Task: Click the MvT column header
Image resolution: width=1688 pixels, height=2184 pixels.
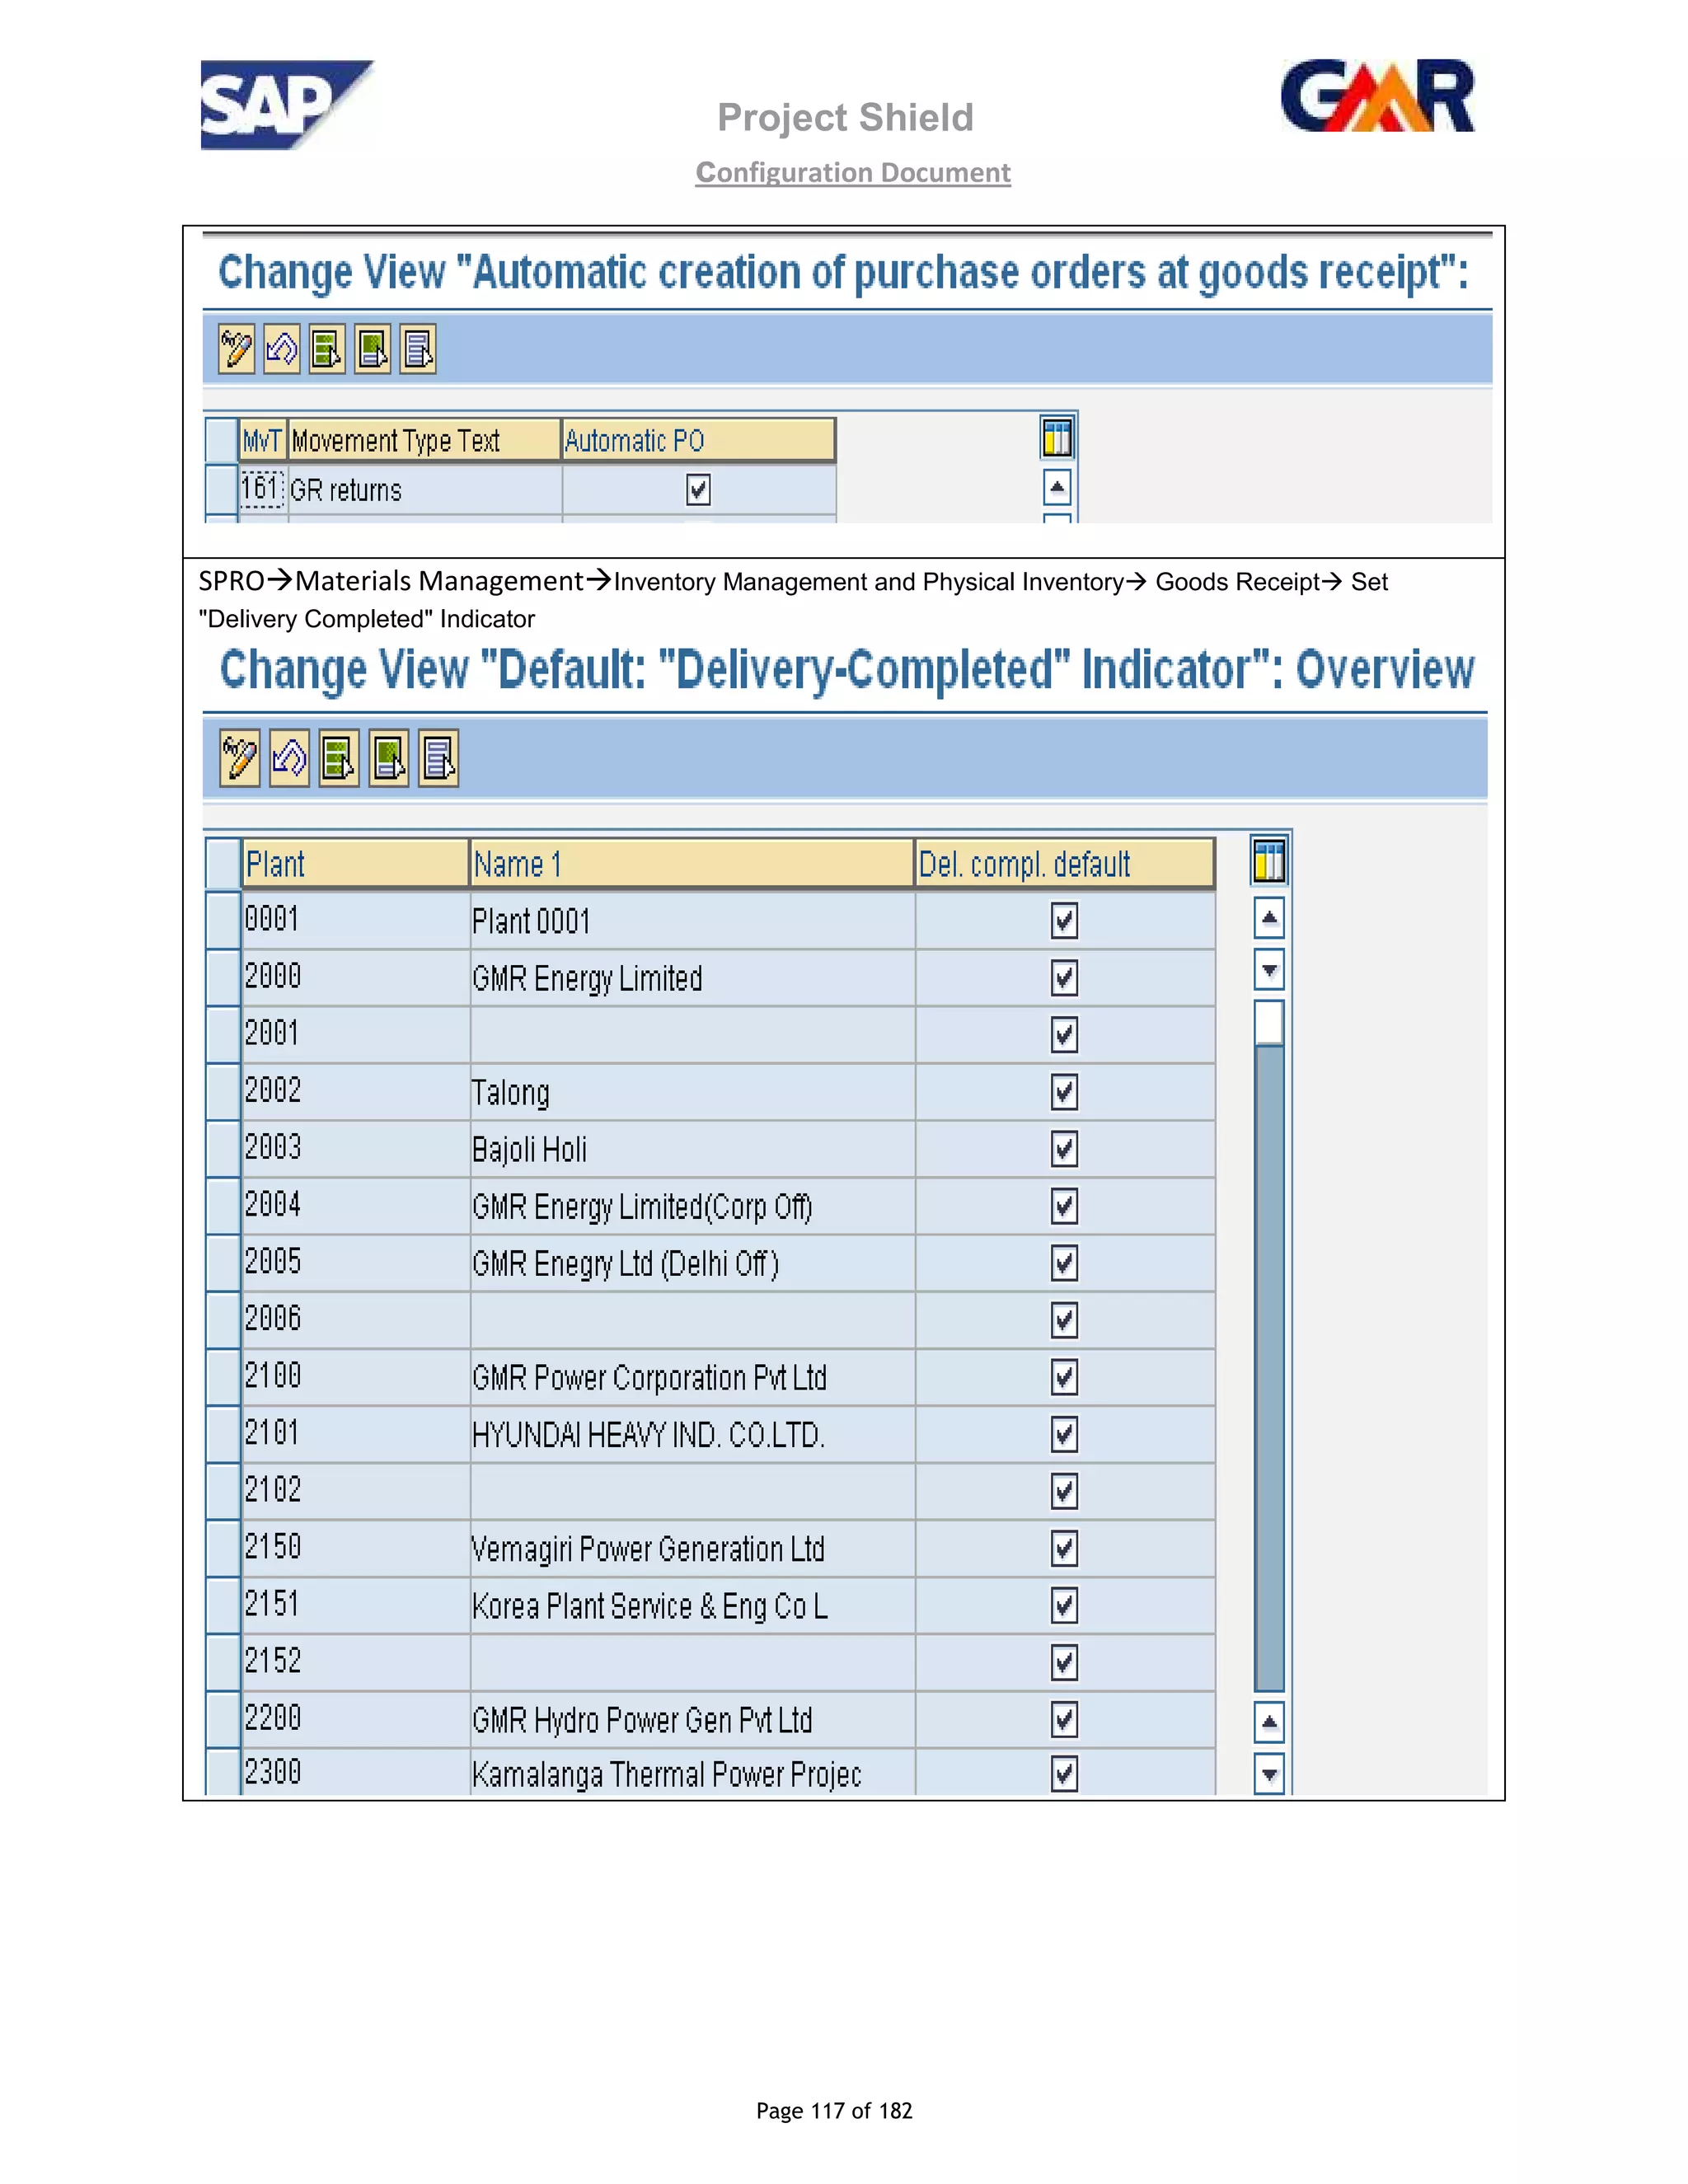Action: [263, 440]
